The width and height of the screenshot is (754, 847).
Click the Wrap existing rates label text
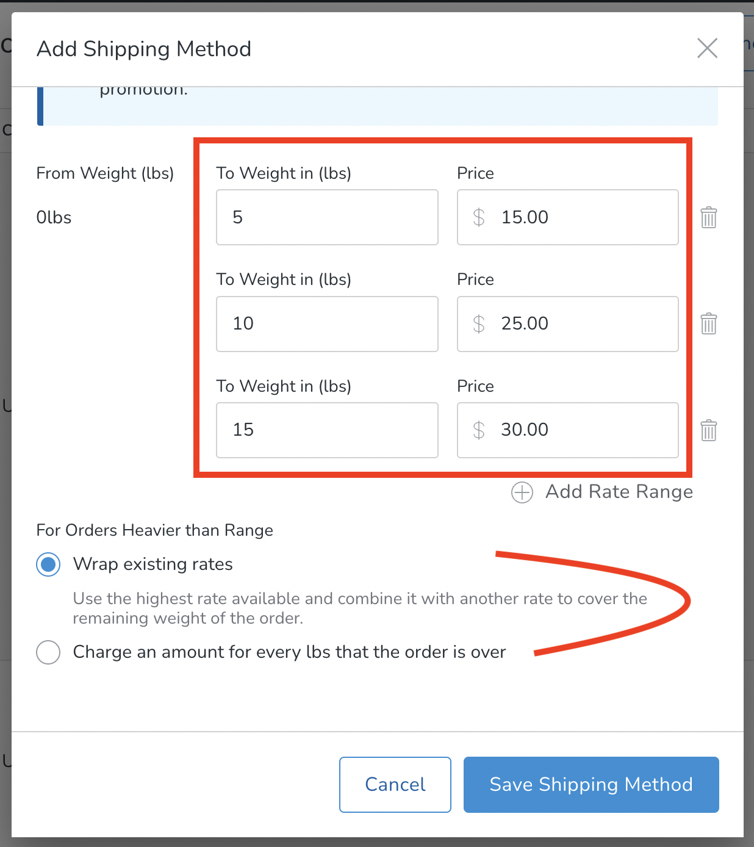point(153,564)
